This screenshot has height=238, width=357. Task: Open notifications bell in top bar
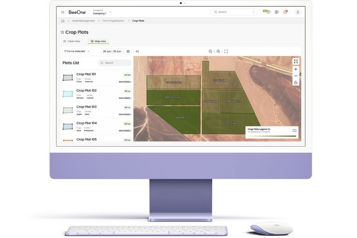(285, 11)
